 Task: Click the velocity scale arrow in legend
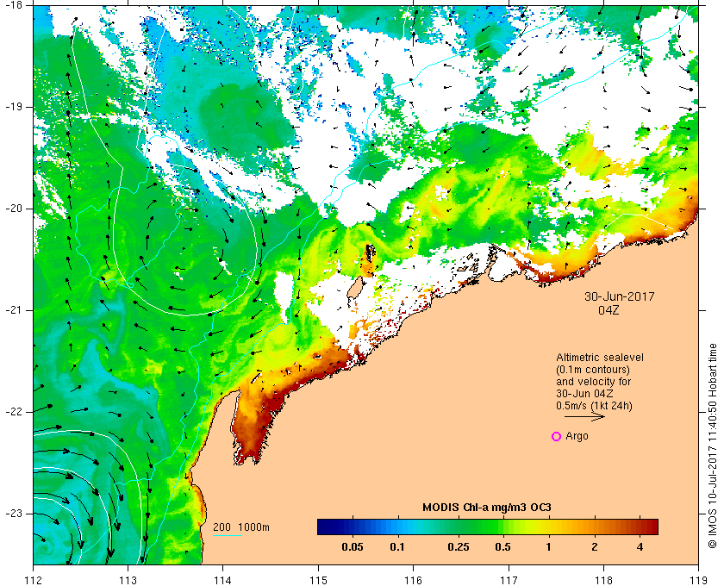584,416
